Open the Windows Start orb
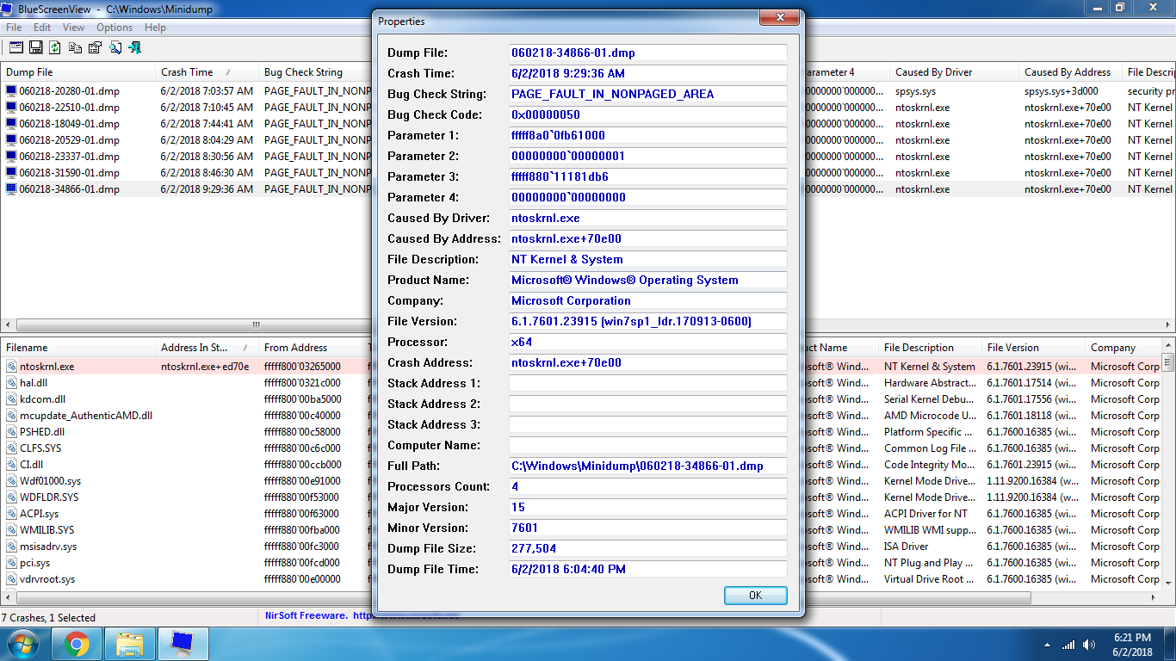The image size is (1176, 661). point(23,644)
